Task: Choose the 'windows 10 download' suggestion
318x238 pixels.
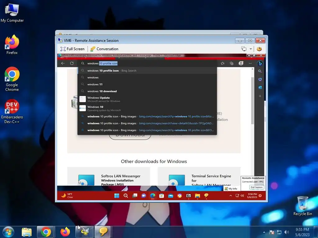Action: tap(148, 91)
